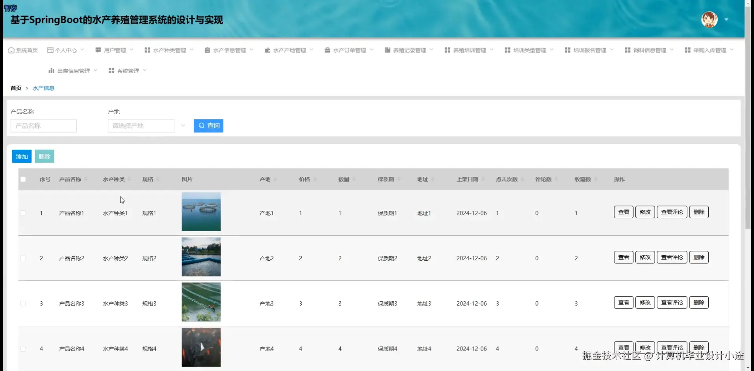
Task: Open the 饲料信息管理 menu
Action: [x=649, y=50]
